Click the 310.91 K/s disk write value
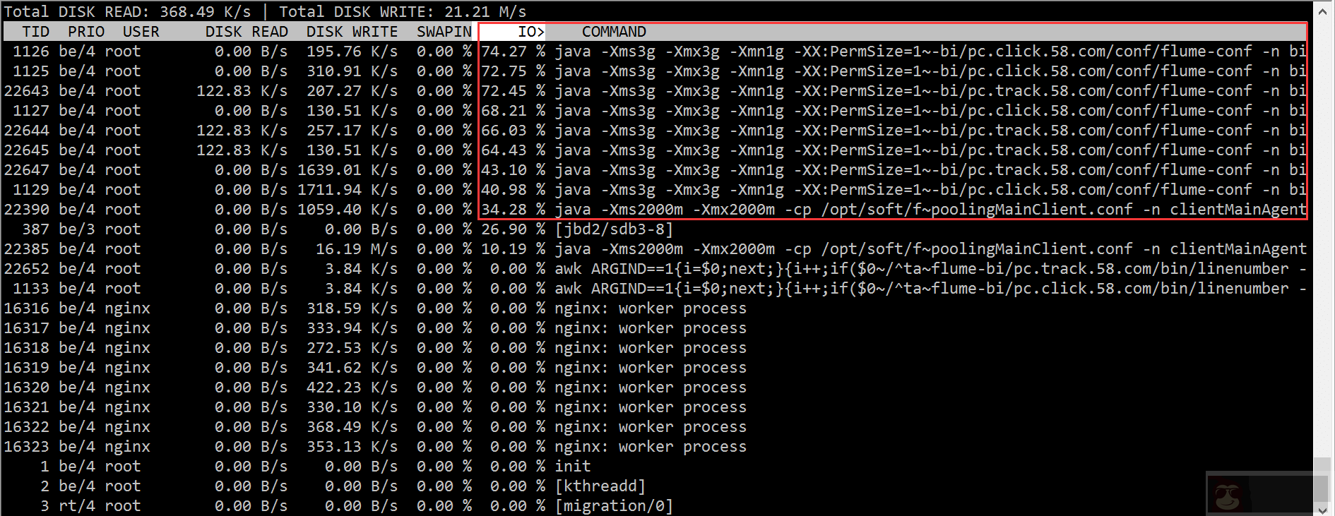This screenshot has width=1335, height=516. [x=352, y=71]
